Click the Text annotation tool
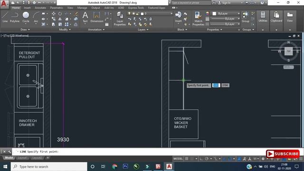 [85, 17]
